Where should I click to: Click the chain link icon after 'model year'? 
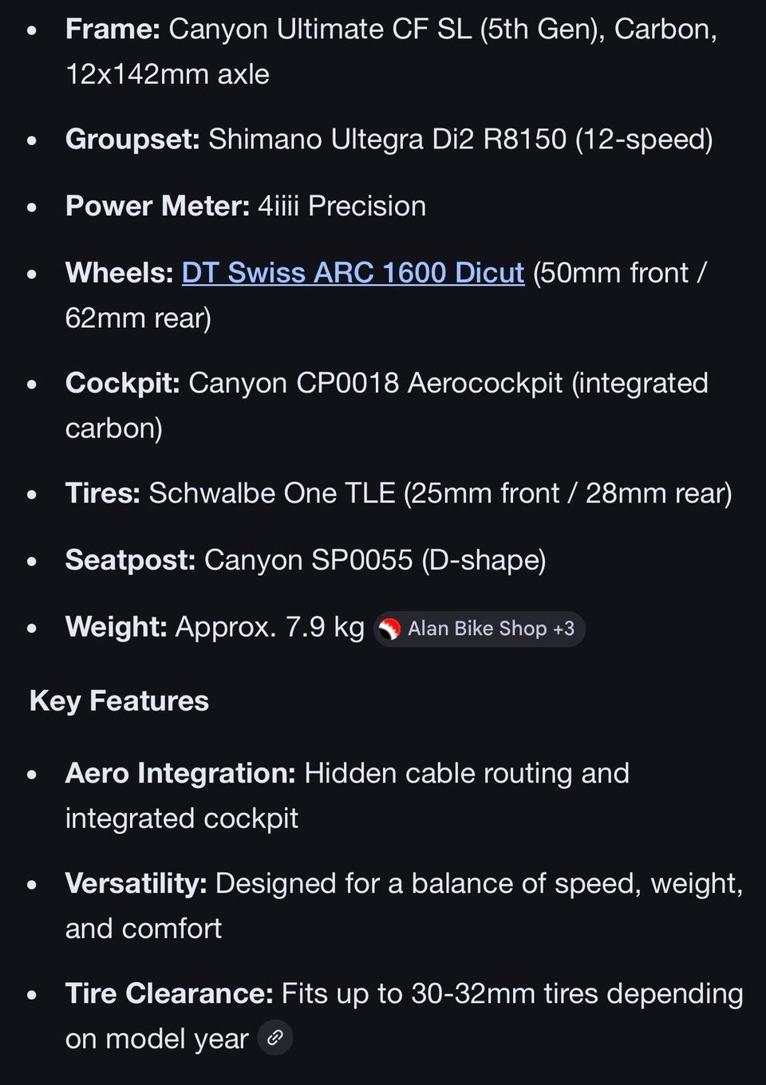pos(275,1038)
